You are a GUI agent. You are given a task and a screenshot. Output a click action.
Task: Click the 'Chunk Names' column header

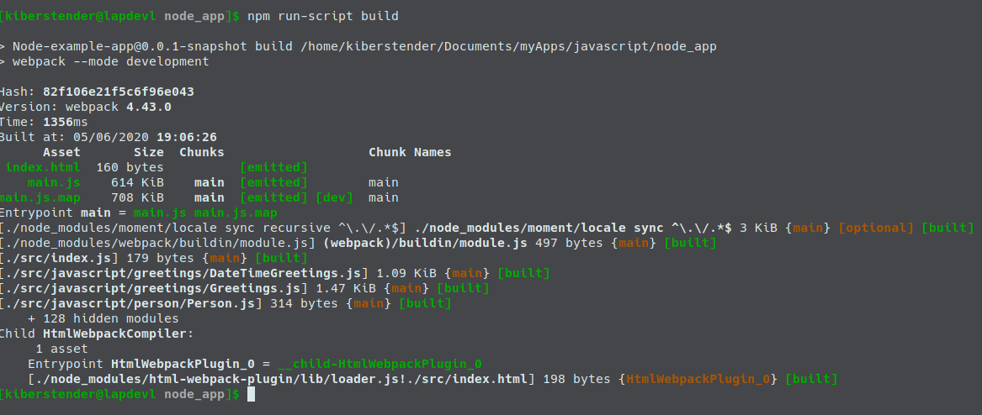coord(410,152)
